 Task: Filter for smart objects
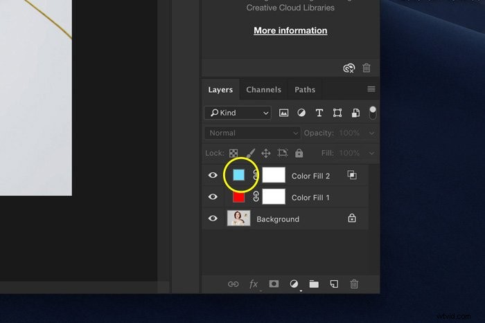(355, 113)
